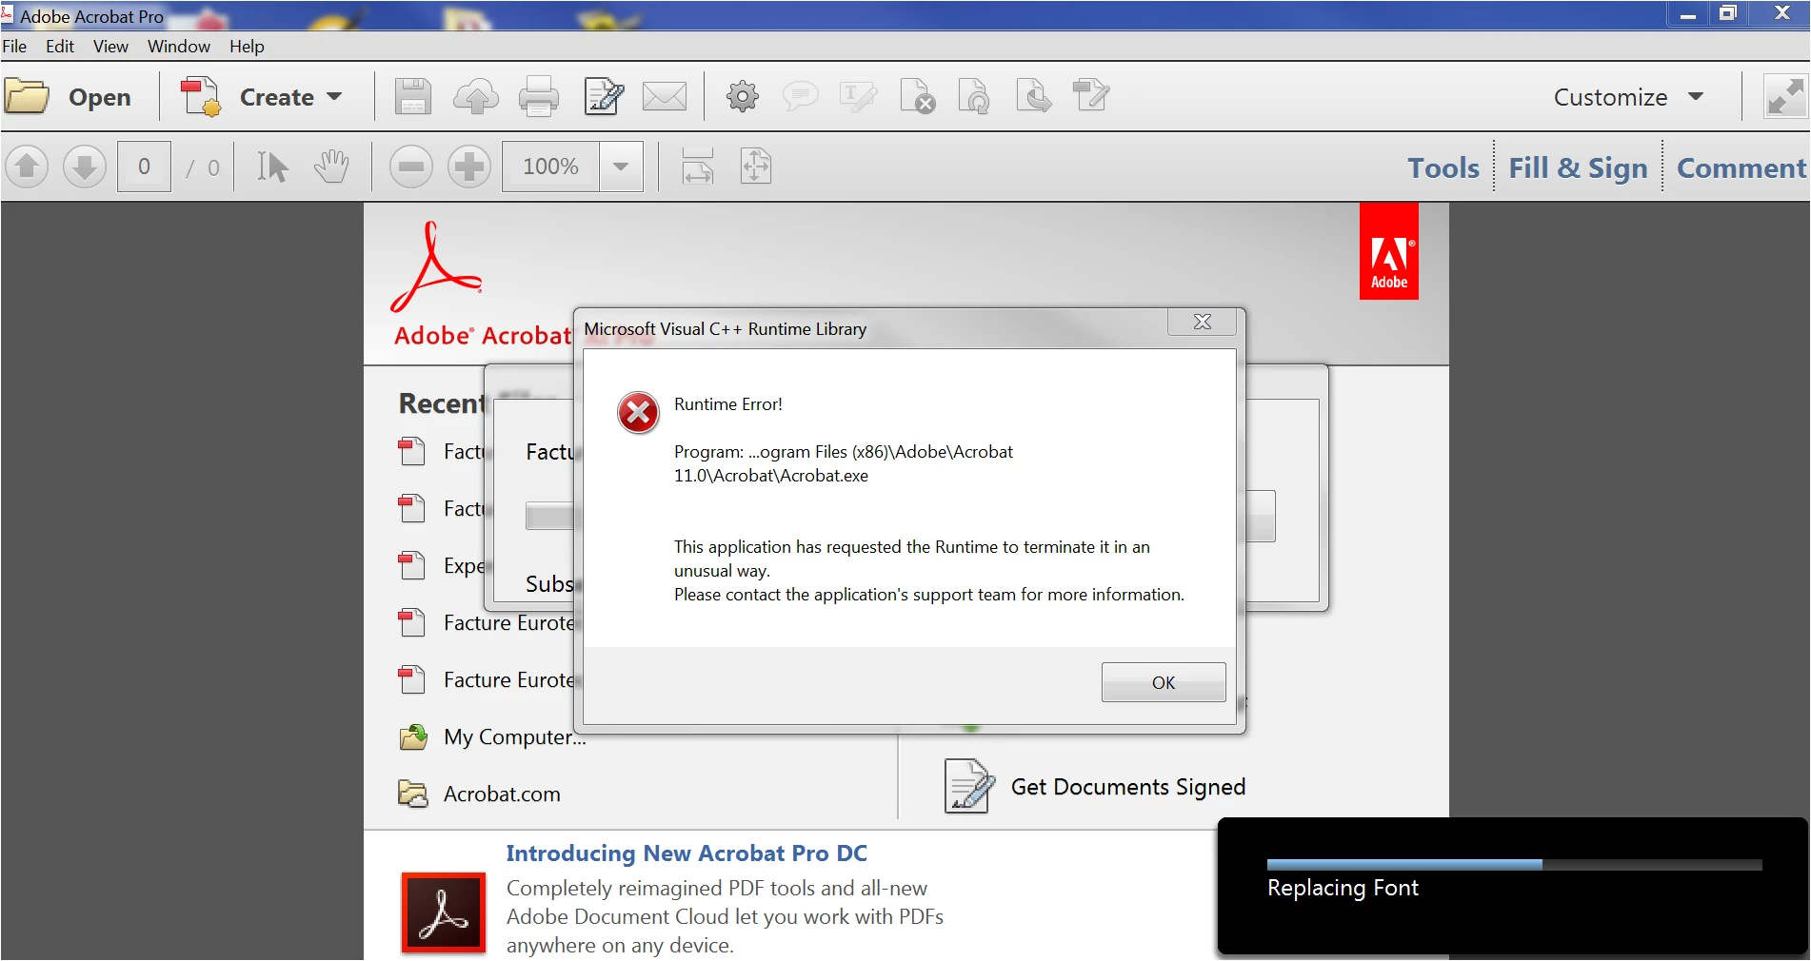Open the Fill & Sign pane
Image resolution: width=1811 pixels, height=961 pixels.
click(x=1578, y=168)
